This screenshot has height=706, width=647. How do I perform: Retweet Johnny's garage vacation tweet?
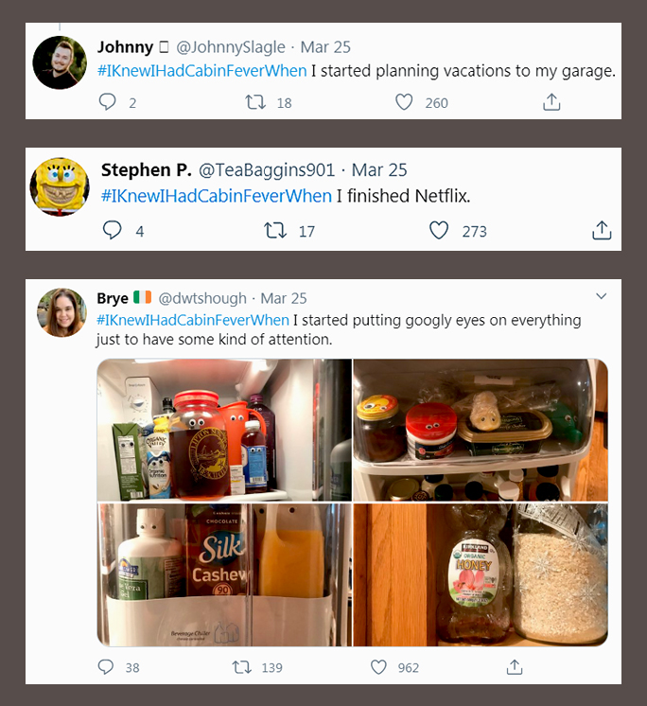pos(255,102)
